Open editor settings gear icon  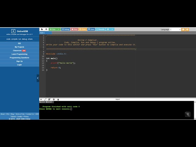click(187, 29)
